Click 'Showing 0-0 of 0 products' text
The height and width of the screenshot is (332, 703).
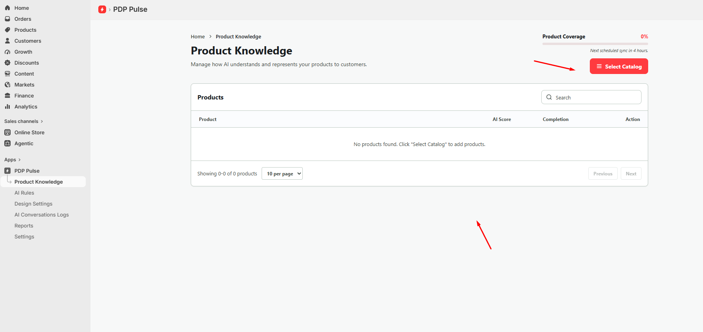227,173
